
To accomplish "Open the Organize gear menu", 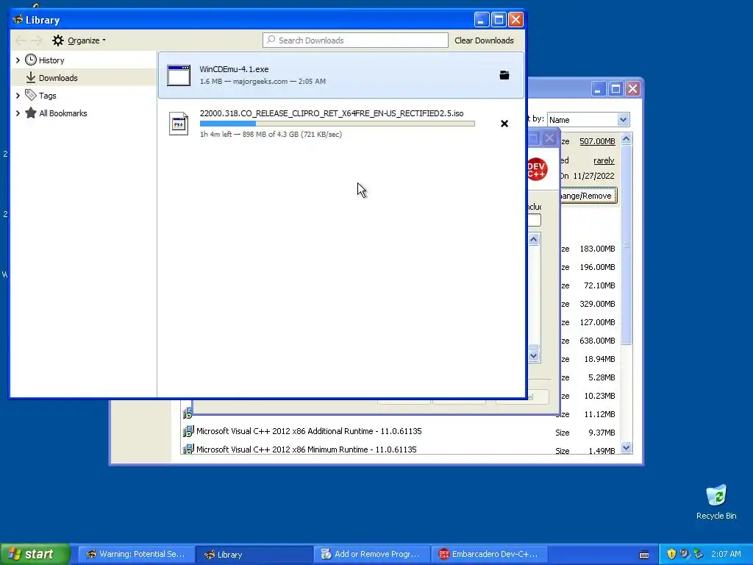I will point(79,40).
